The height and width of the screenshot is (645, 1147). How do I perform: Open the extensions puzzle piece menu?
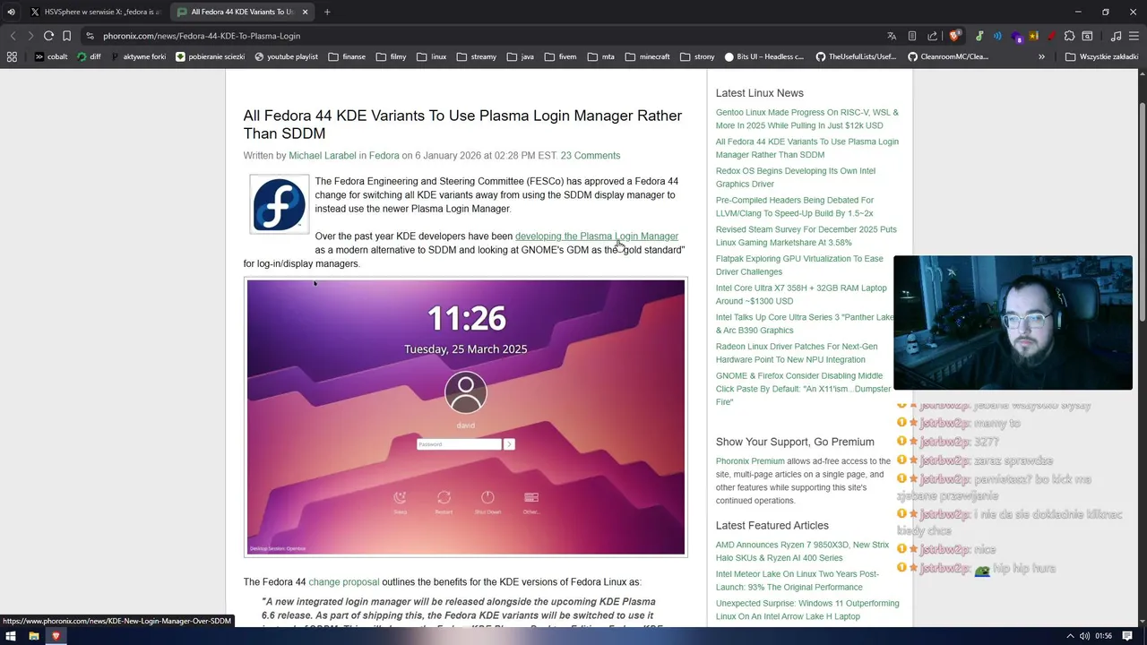(x=1069, y=36)
